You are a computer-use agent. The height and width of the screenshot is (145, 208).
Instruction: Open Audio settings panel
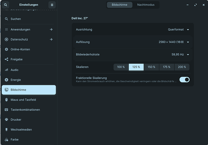click(29, 70)
